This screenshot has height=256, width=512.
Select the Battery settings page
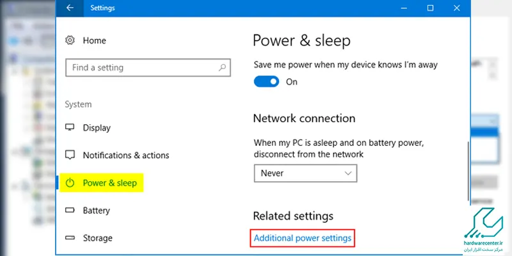tap(97, 211)
